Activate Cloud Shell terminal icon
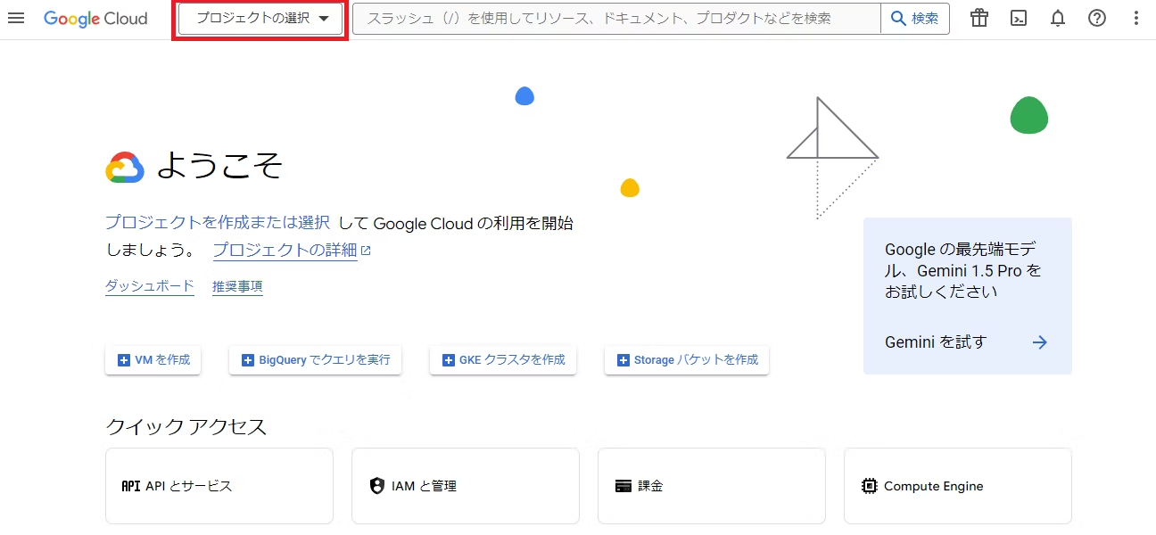The image size is (1156, 535). pos(1019,18)
